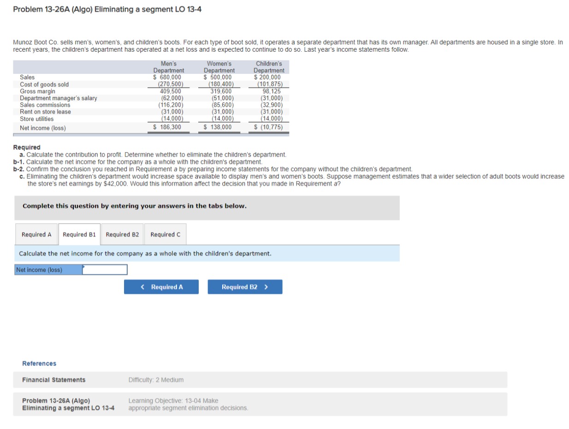Select the active Required B1 tab

pos(79,234)
